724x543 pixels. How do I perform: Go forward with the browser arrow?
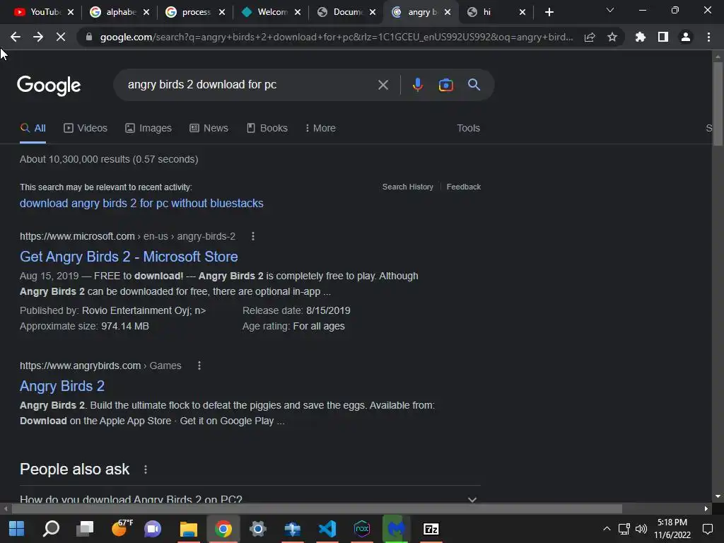point(38,37)
